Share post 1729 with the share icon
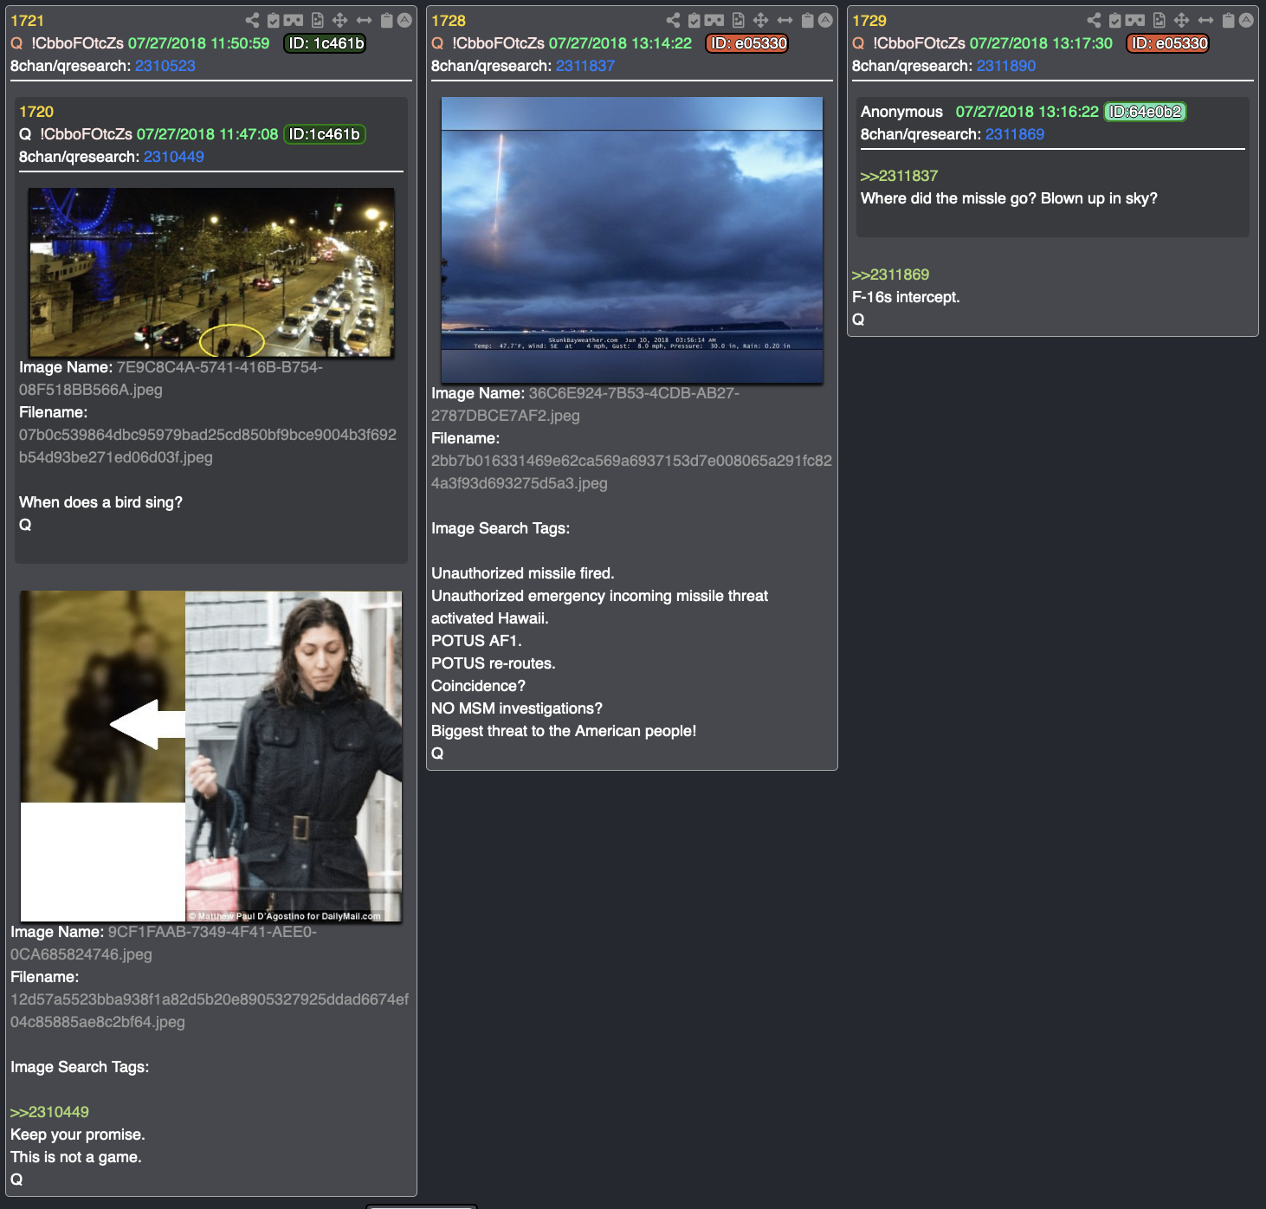1266x1209 pixels. [1094, 20]
